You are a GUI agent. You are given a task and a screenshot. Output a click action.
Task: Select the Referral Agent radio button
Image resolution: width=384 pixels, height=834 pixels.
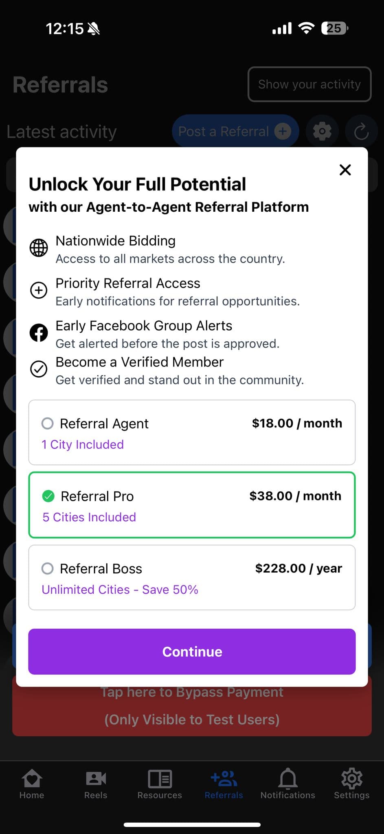coord(48,424)
